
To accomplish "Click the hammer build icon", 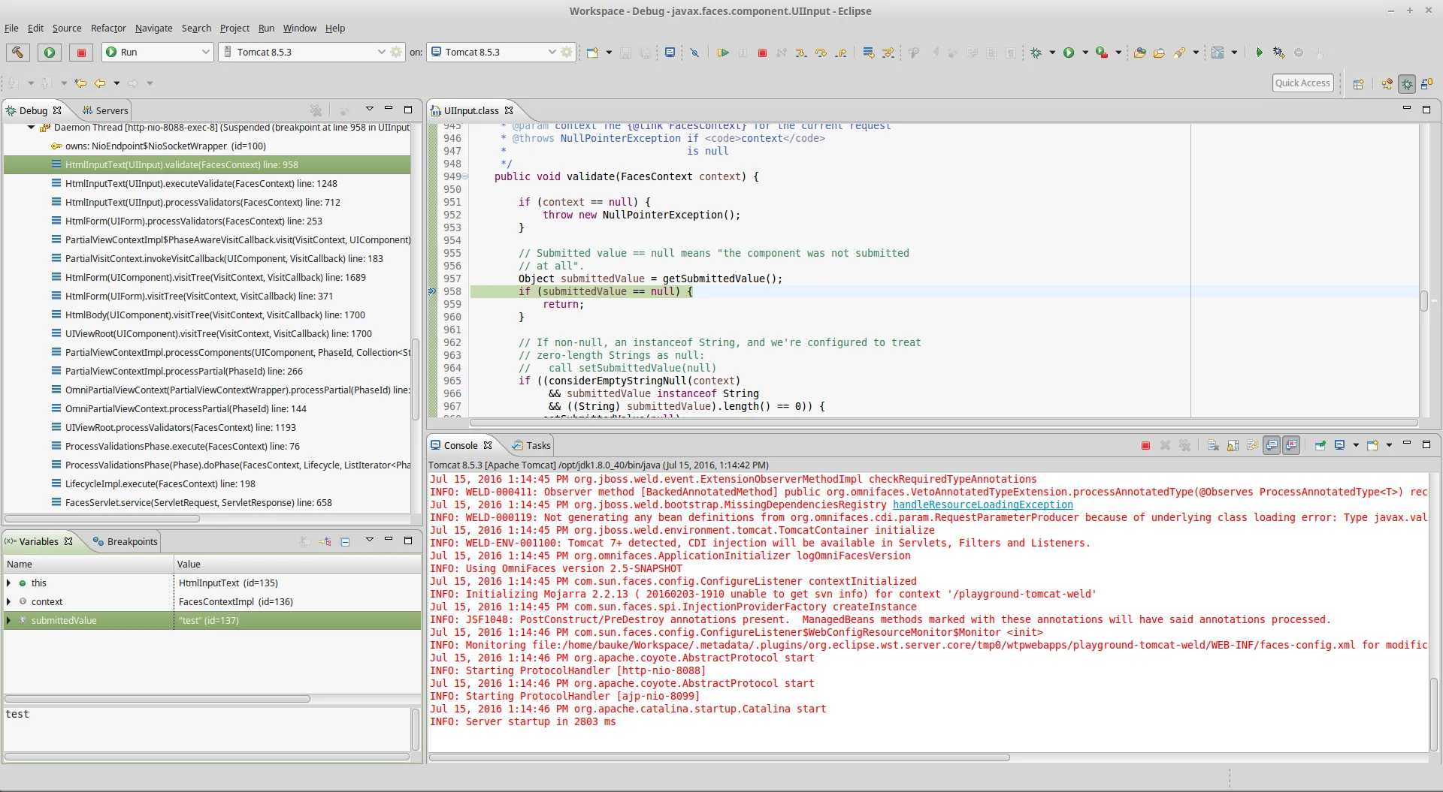I will (17, 52).
